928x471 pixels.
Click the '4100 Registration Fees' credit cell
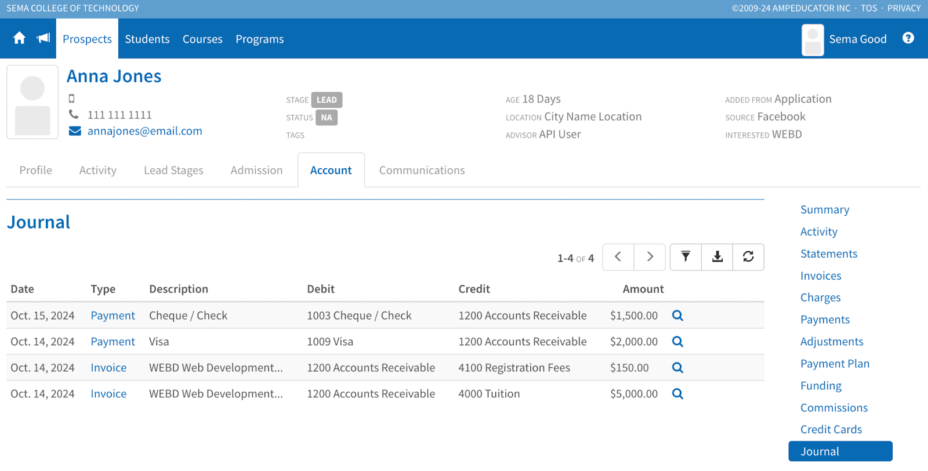pos(514,368)
